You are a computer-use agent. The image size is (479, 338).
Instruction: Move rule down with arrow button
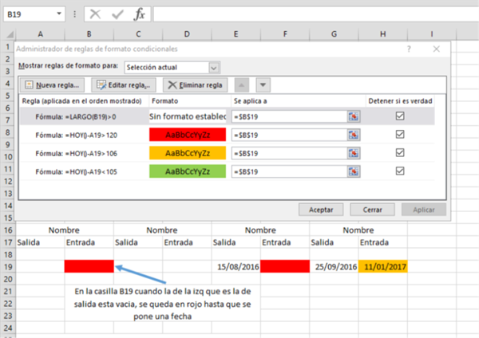point(263,84)
